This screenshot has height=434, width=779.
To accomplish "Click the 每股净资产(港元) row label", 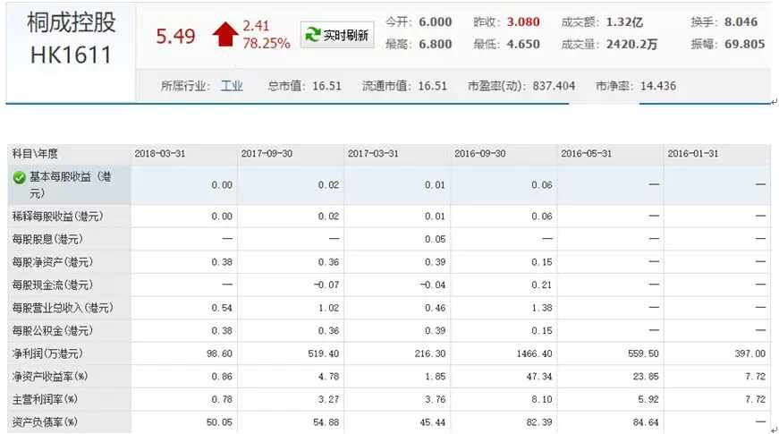I will (53, 262).
